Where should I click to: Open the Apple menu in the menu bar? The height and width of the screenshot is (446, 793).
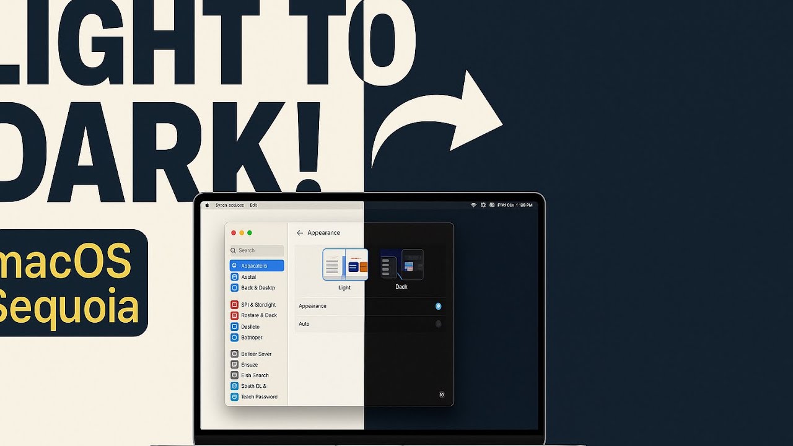[x=207, y=205]
